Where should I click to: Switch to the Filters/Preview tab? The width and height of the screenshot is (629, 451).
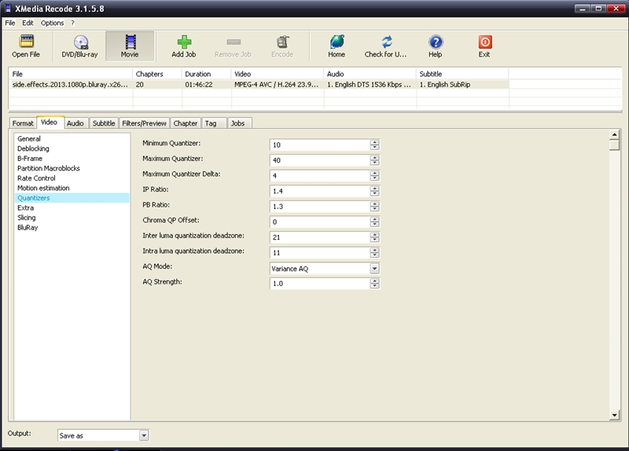tap(144, 123)
